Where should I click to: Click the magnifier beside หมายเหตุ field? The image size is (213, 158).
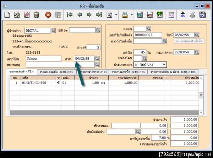tap(97, 65)
